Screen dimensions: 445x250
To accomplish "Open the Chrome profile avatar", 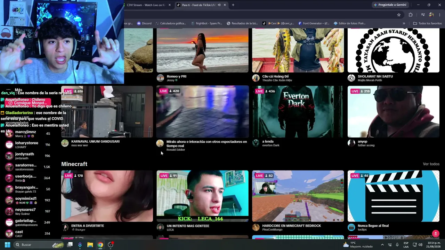I will point(431,15).
